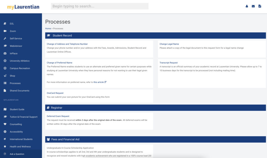267x158 pixels.
Task: Click the Home breadcrumb link
Action: 48,29
